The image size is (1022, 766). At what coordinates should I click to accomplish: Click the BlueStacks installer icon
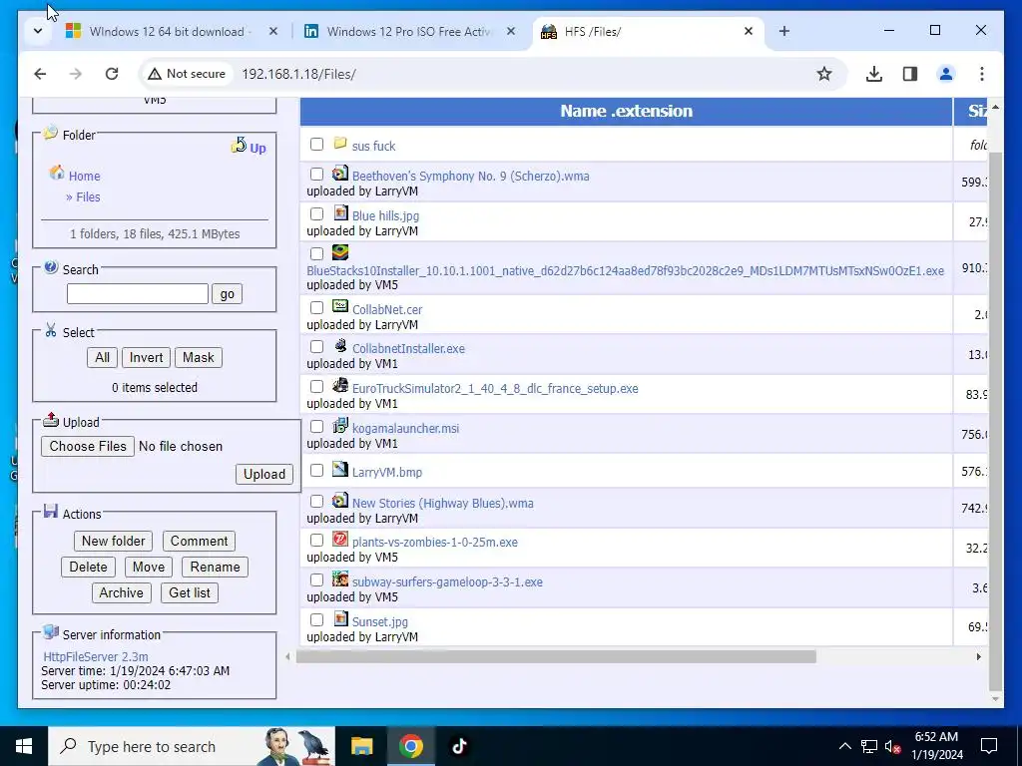pos(340,252)
